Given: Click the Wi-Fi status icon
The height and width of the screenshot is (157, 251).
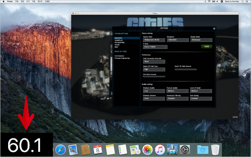Looking at the screenshot, I should click(x=209, y=1).
